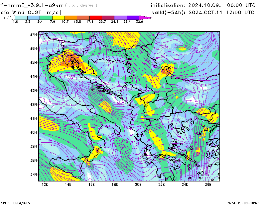
Task: Select the violet legend swatch after 28.4
Action: (133, 18)
